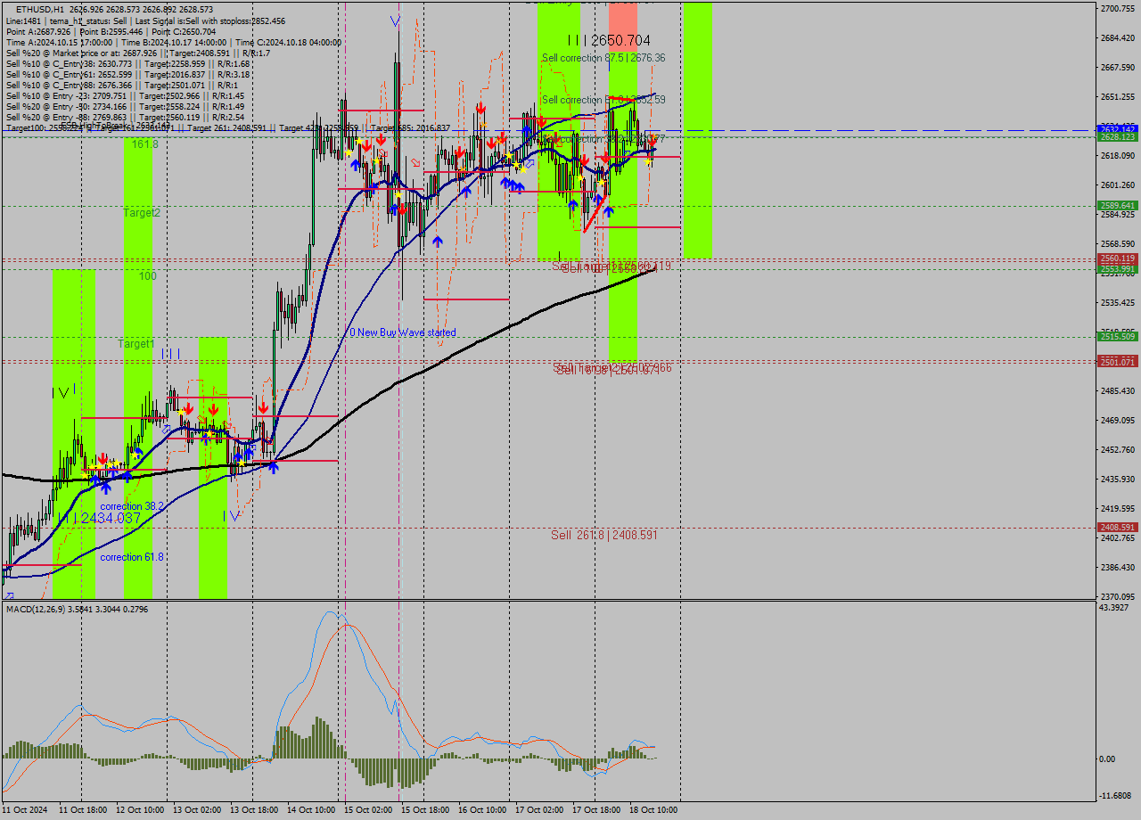Select the 'Sell correction 87.5 | 2676.36' text

point(603,57)
